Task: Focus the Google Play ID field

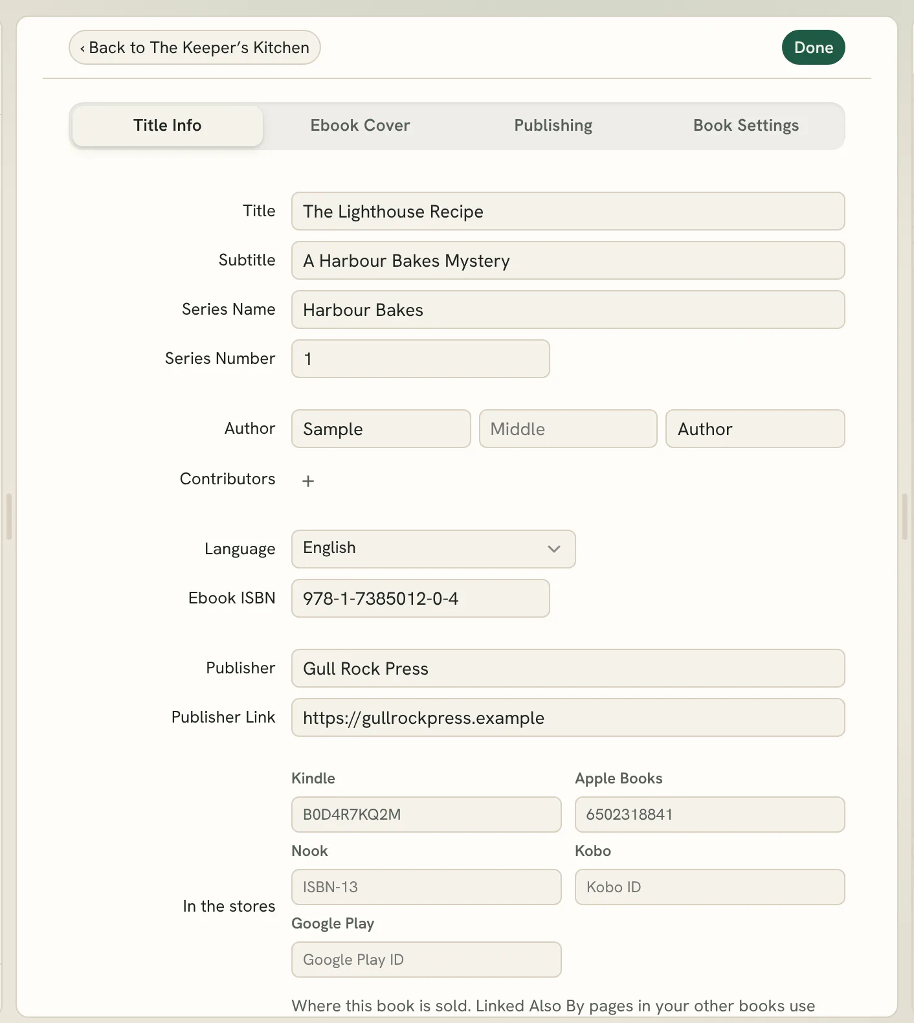Action: click(x=426, y=960)
